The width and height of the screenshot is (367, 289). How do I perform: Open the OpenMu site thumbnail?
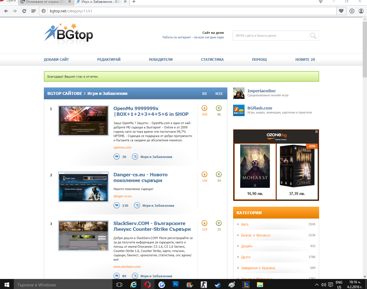83,121
